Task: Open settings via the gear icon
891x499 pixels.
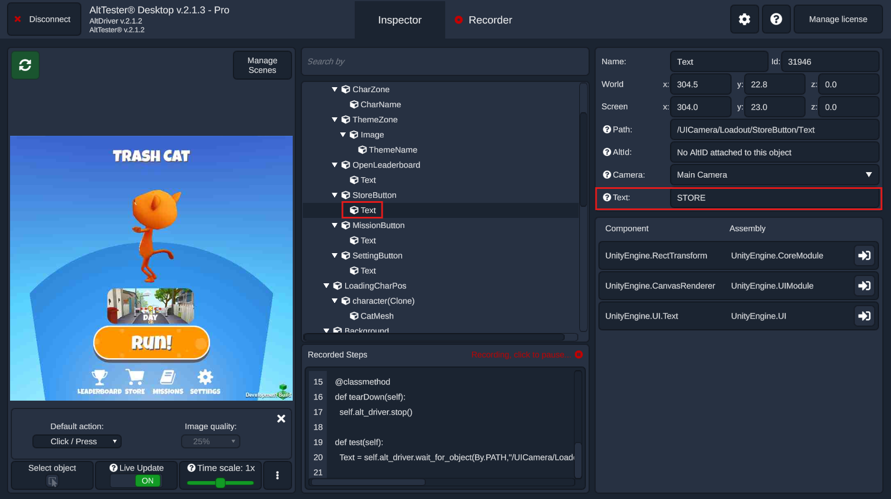Action: (744, 20)
